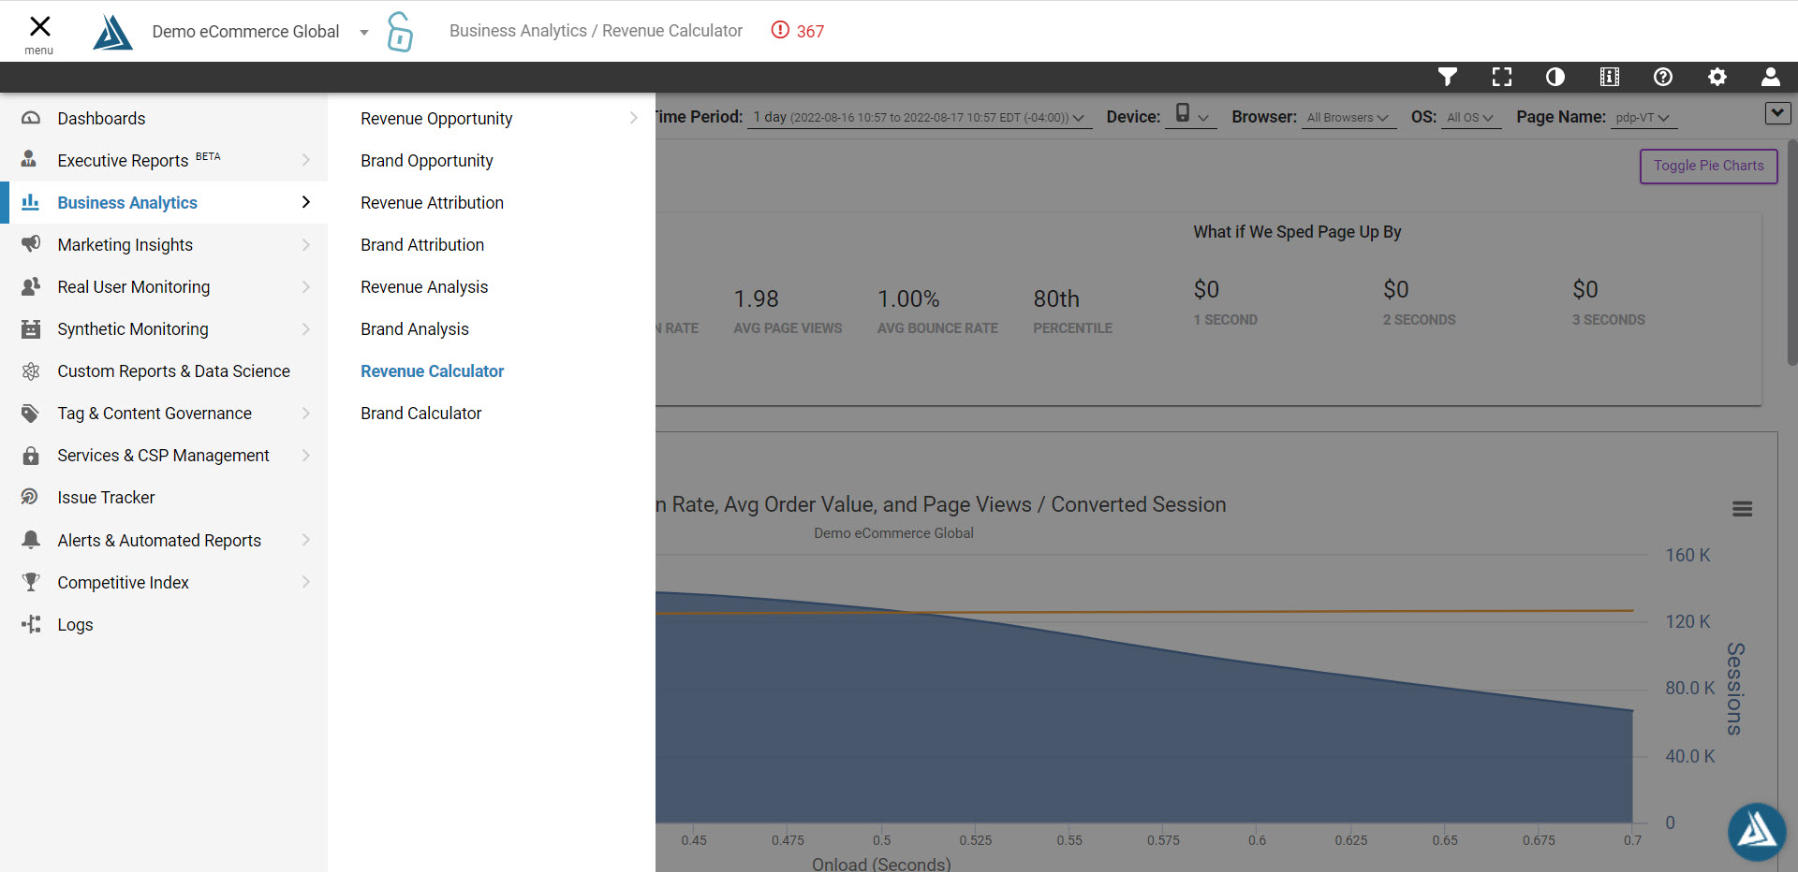Click the filter funnel icon in toolbar

click(x=1448, y=77)
